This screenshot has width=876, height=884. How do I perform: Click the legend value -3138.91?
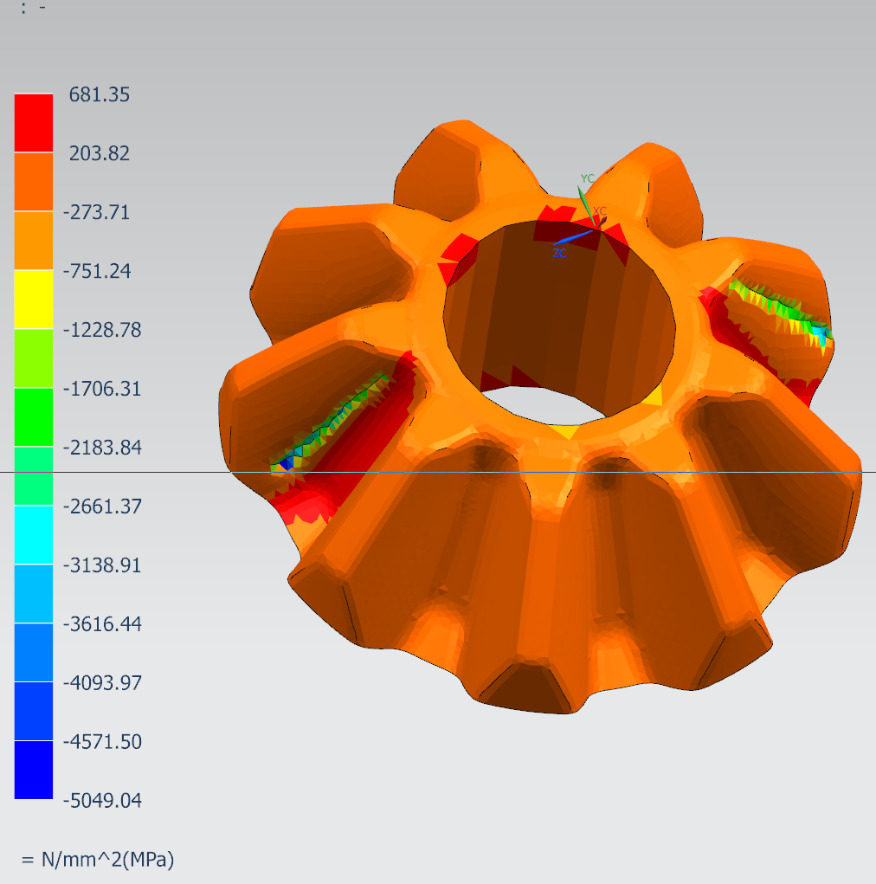tap(102, 565)
